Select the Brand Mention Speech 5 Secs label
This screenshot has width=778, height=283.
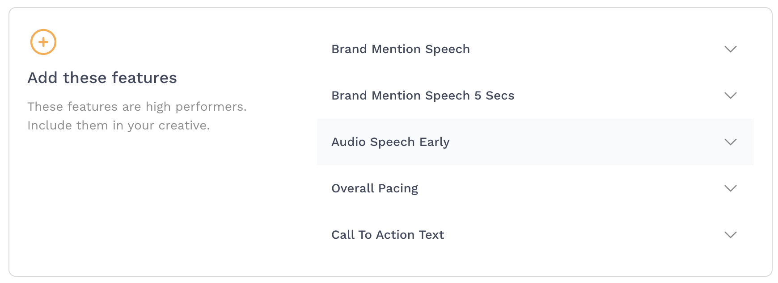coord(423,96)
